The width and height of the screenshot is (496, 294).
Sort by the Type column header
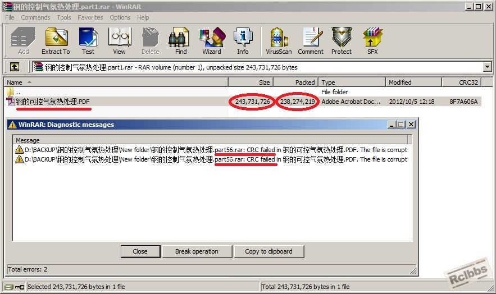tap(352, 82)
